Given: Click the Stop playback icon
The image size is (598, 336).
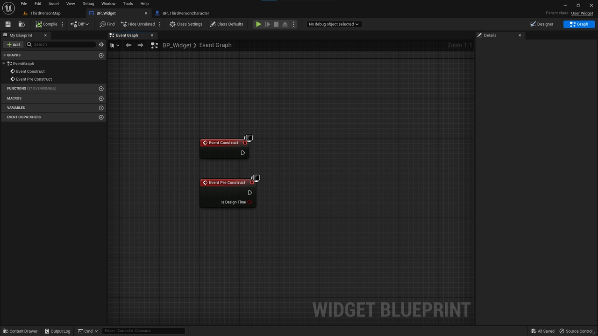Looking at the screenshot, I should tap(276, 24).
